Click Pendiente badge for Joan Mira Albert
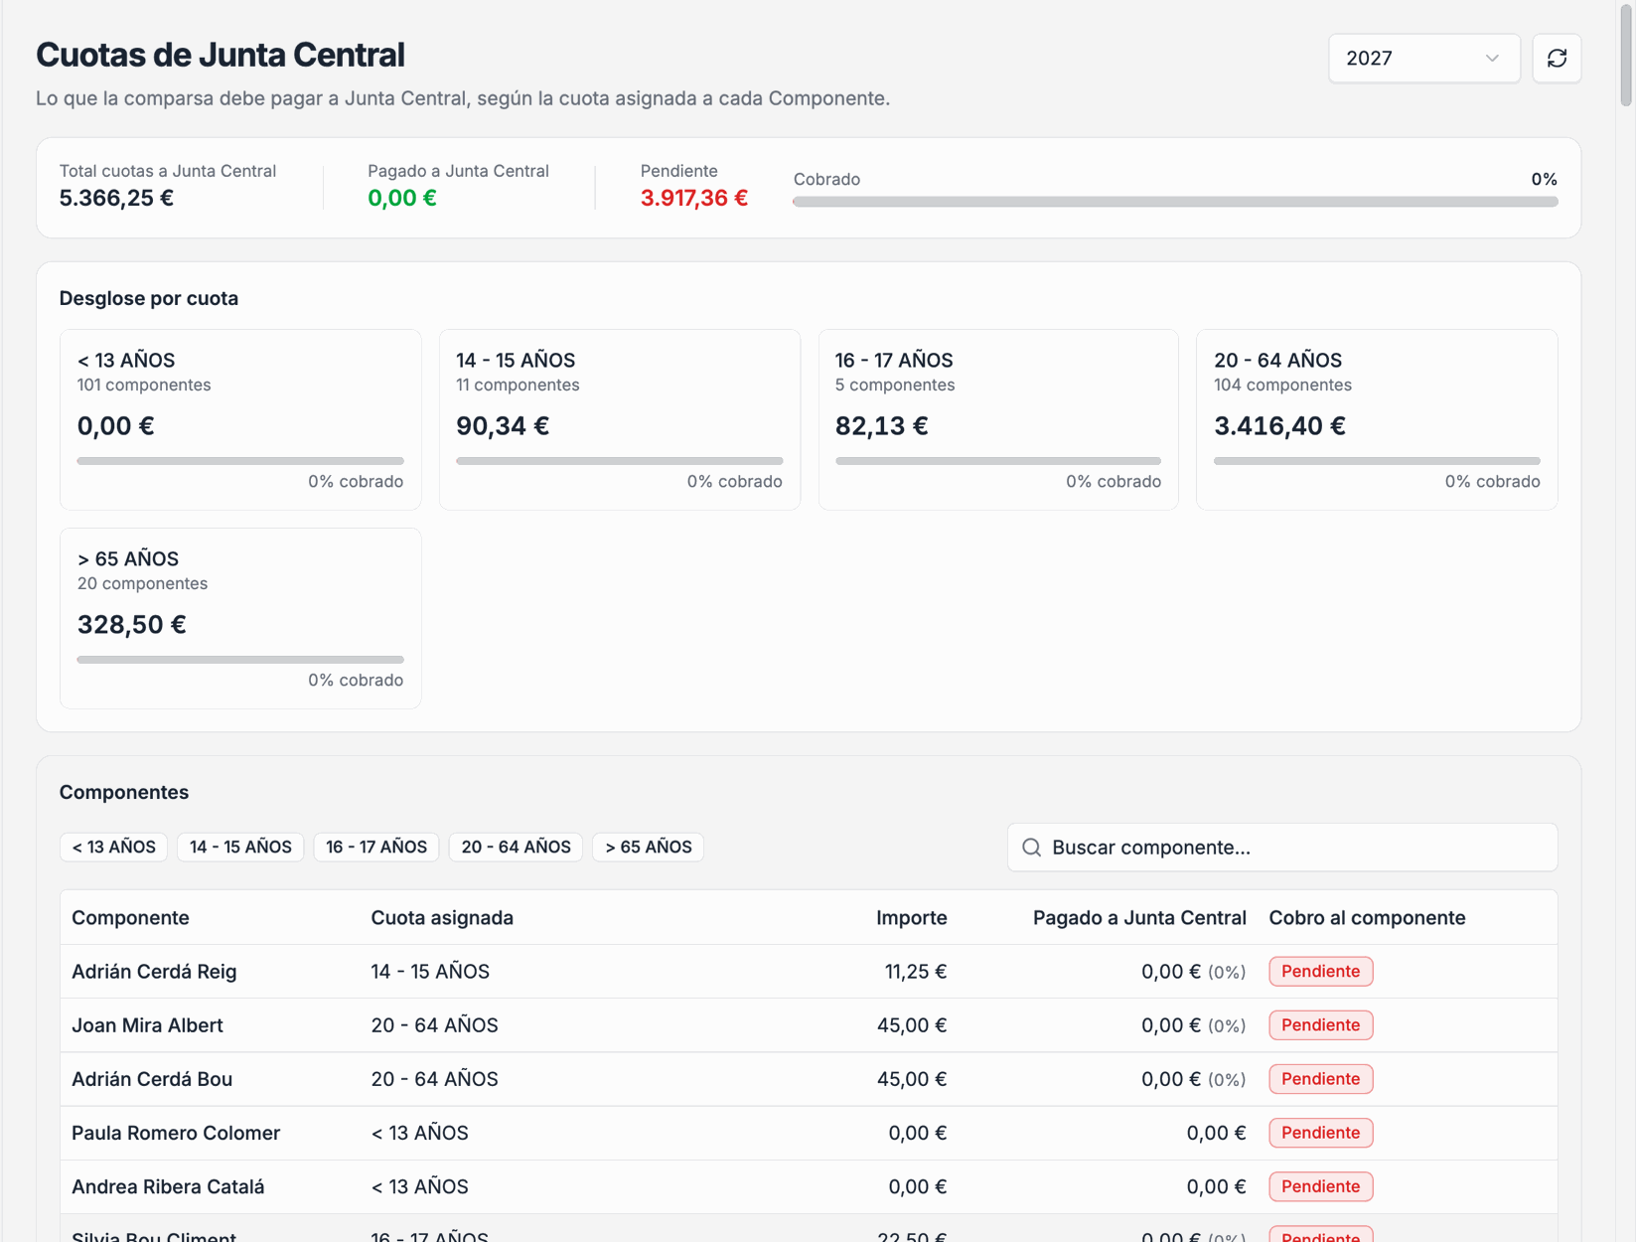The width and height of the screenshot is (1636, 1242). click(x=1320, y=1025)
